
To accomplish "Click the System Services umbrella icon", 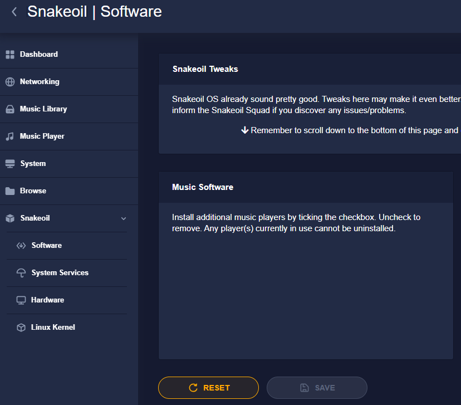I will pos(21,273).
